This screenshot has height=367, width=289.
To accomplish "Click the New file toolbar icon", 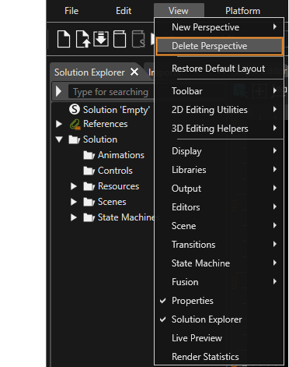I will [64, 39].
